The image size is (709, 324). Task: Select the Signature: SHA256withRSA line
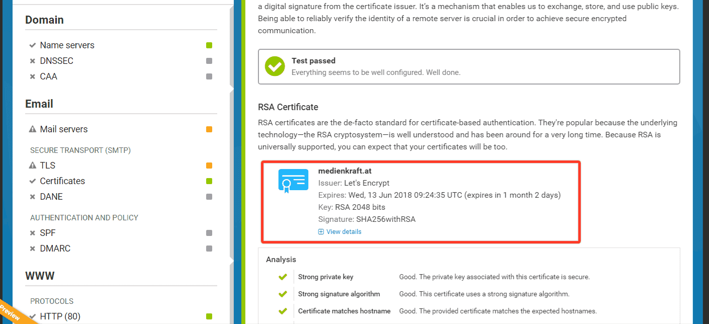click(367, 219)
